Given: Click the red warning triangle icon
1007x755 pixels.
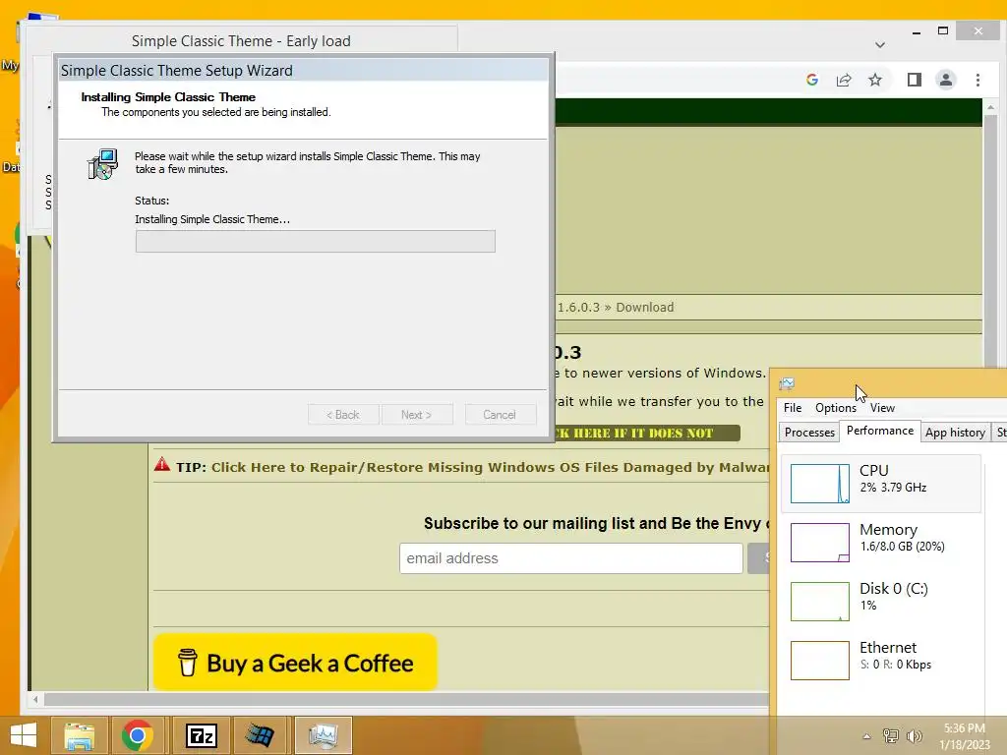Looking at the screenshot, I should pyautogui.click(x=162, y=464).
